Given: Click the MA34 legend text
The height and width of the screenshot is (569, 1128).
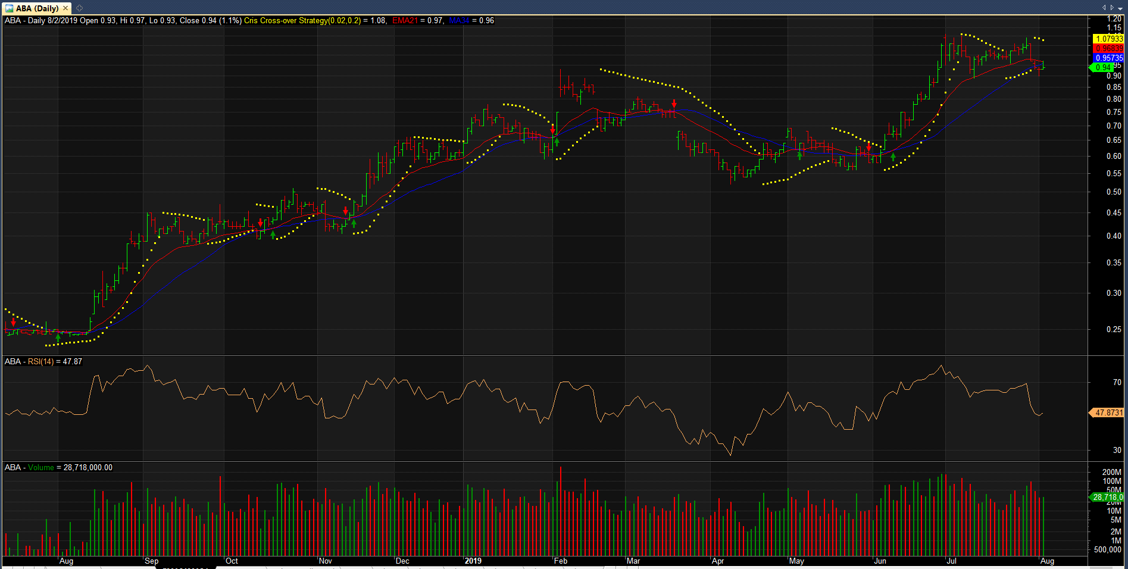Looking at the screenshot, I should (x=459, y=20).
